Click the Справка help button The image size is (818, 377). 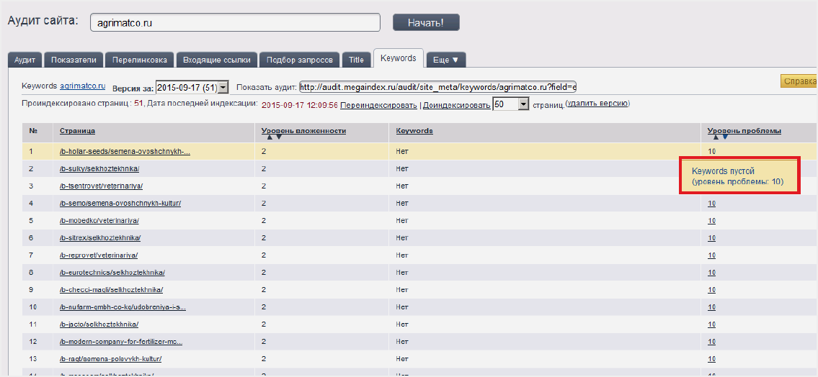click(x=799, y=81)
